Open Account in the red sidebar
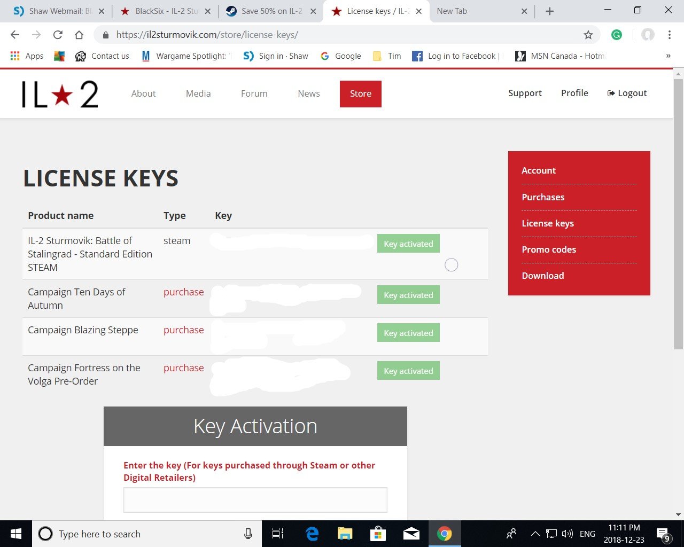The height and width of the screenshot is (547, 684). tap(539, 170)
